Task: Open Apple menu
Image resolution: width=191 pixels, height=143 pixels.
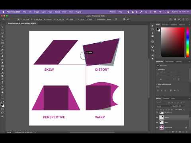Action: [x=3, y=12]
